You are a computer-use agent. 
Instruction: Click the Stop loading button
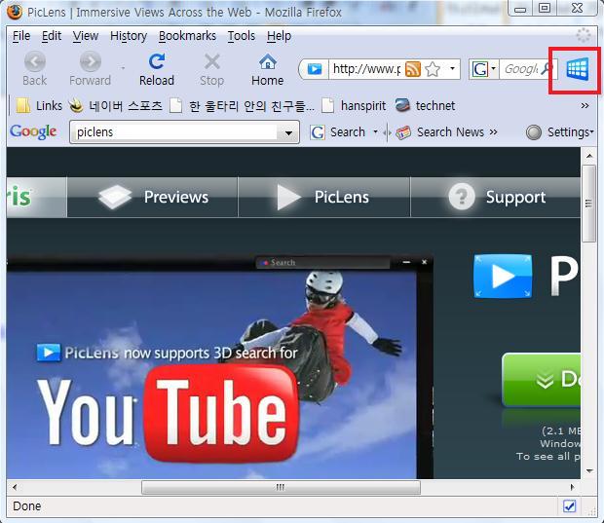click(x=211, y=69)
